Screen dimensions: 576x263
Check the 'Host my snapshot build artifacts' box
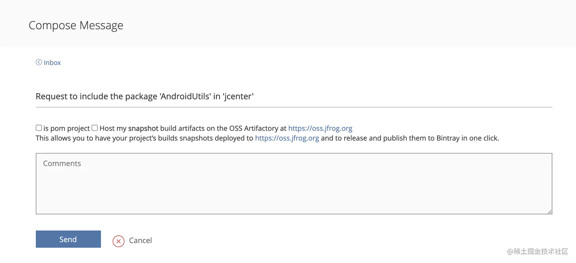[x=95, y=128]
